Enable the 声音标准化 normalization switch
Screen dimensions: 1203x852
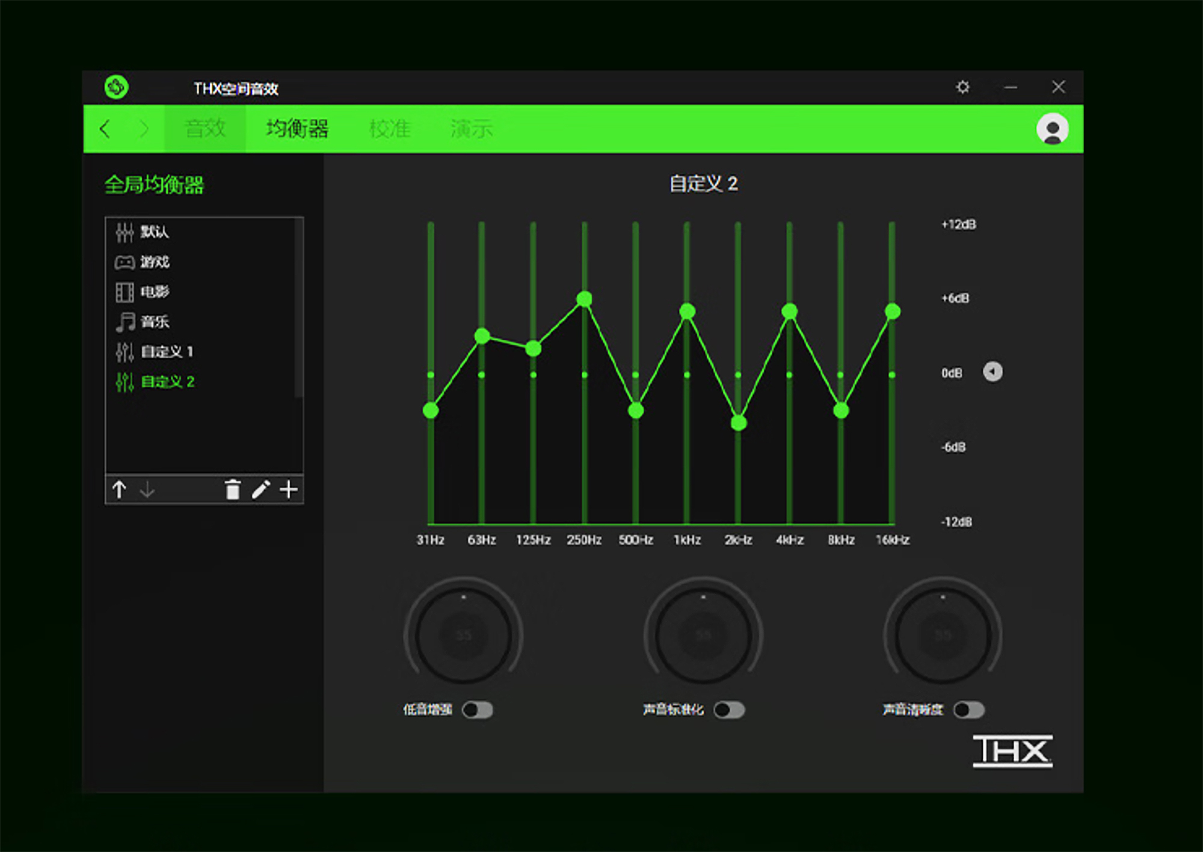729,710
